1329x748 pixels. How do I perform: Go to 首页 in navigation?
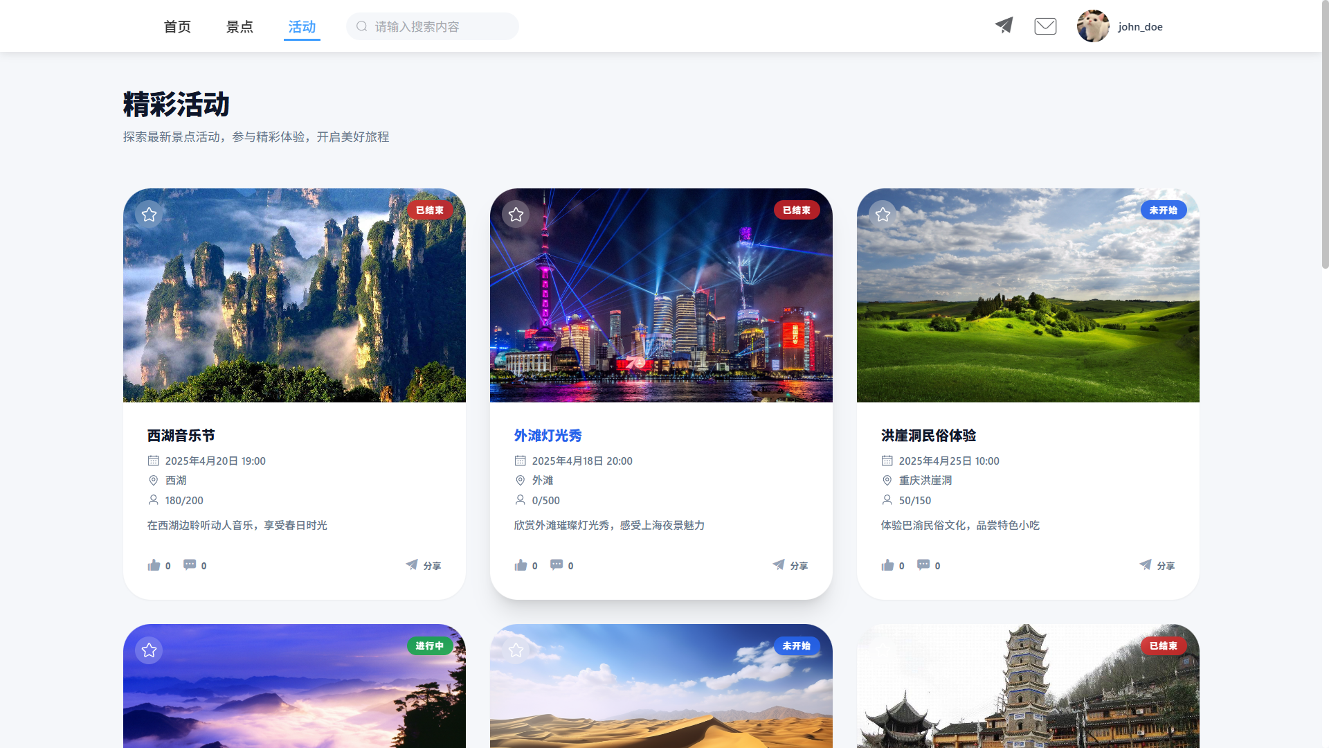(x=177, y=27)
